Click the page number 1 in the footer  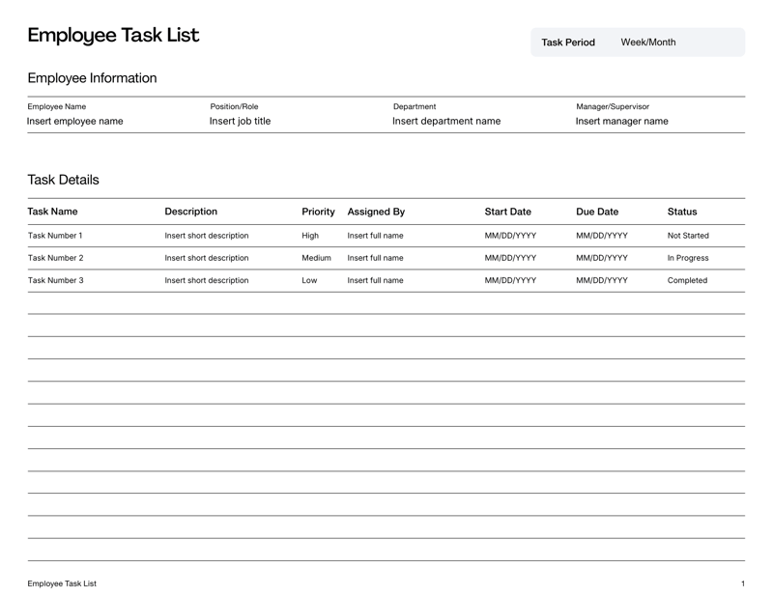(x=743, y=583)
